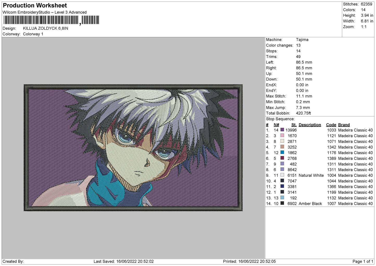Click the N# column header
This screenshot has height=266, width=376.
tap(276, 125)
